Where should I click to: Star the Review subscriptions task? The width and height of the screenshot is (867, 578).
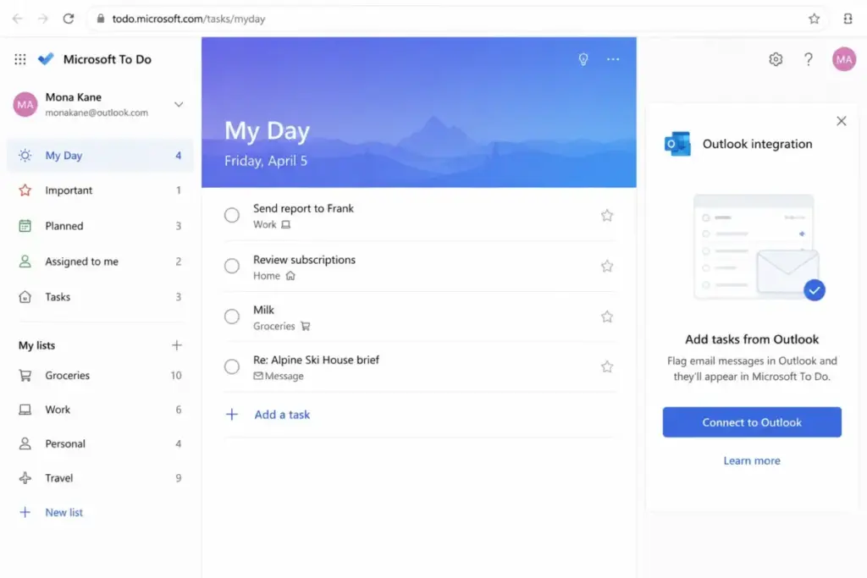tap(606, 267)
